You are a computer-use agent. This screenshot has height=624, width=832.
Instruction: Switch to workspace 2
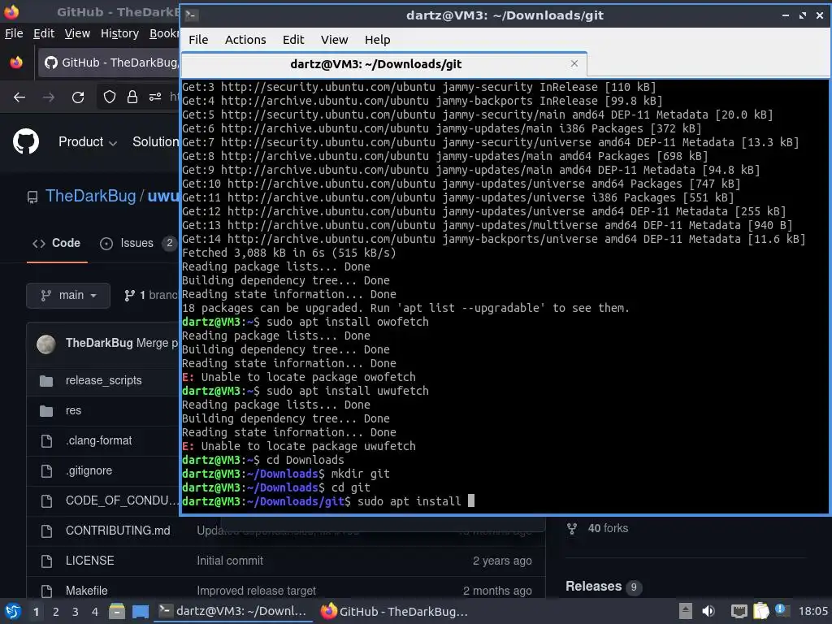(x=56, y=612)
